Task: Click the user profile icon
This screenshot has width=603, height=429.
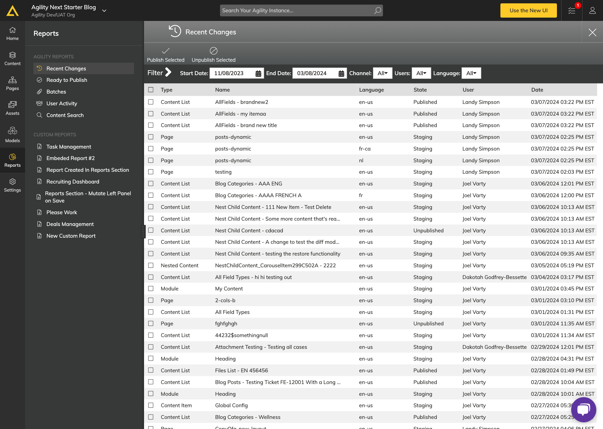Action: tap(592, 11)
